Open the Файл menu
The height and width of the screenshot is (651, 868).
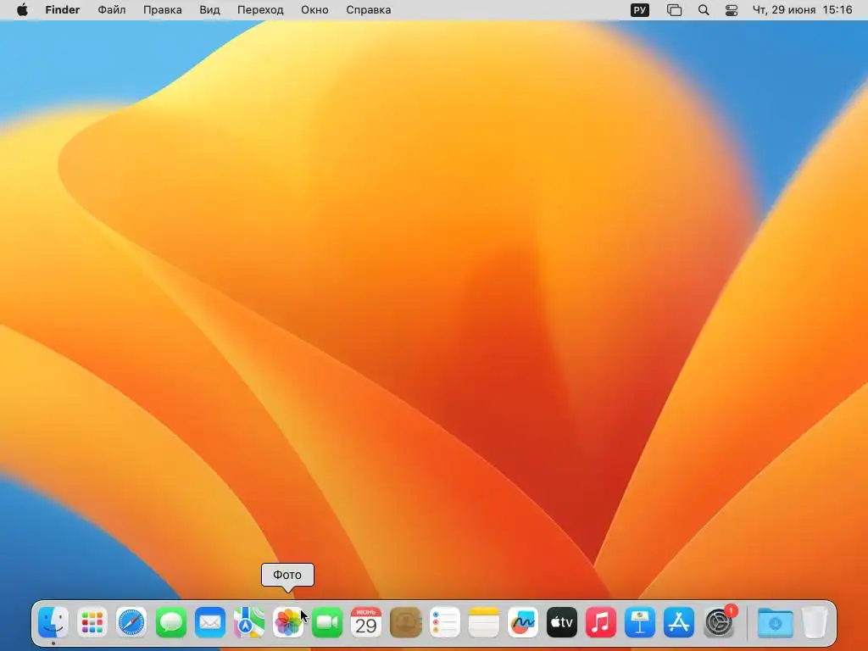(111, 10)
